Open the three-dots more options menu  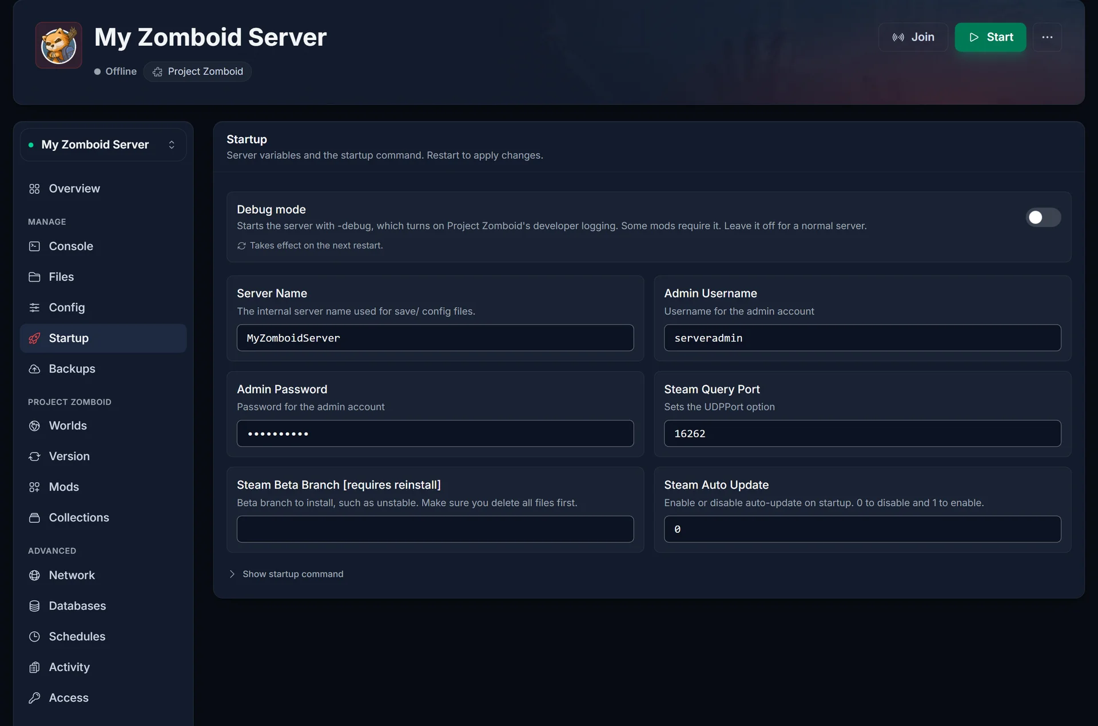pos(1047,37)
